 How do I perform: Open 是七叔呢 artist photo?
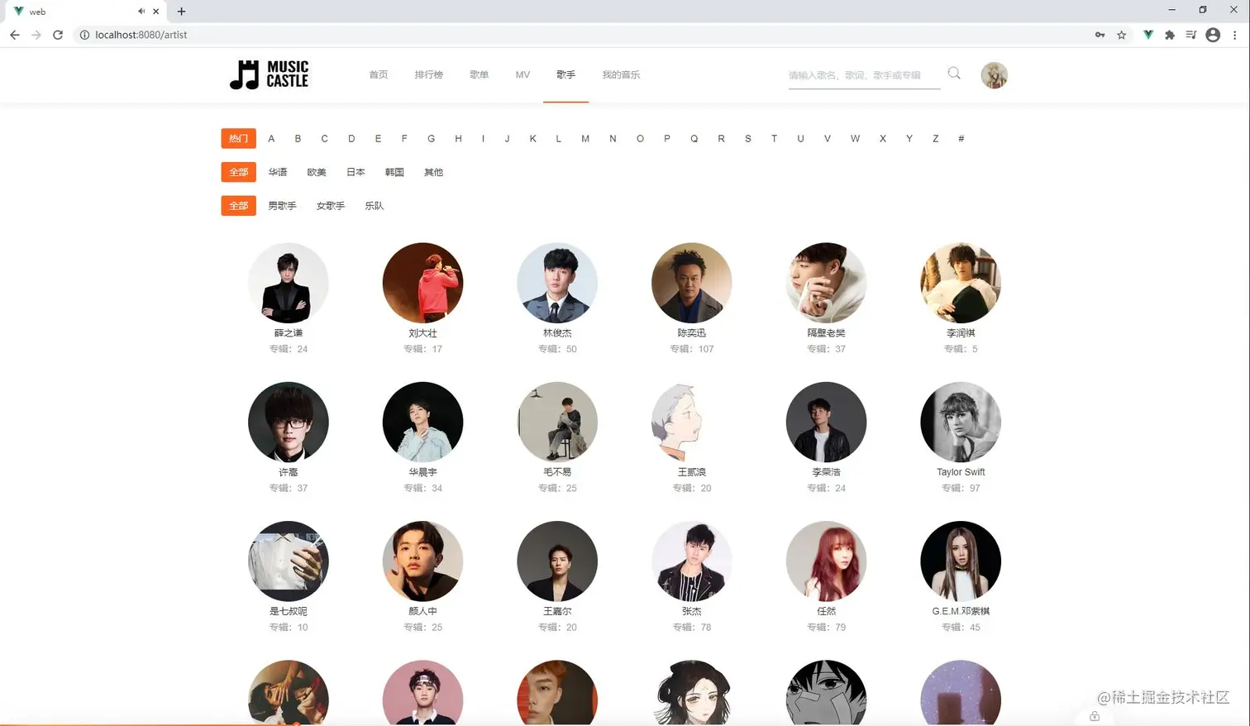(x=289, y=561)
